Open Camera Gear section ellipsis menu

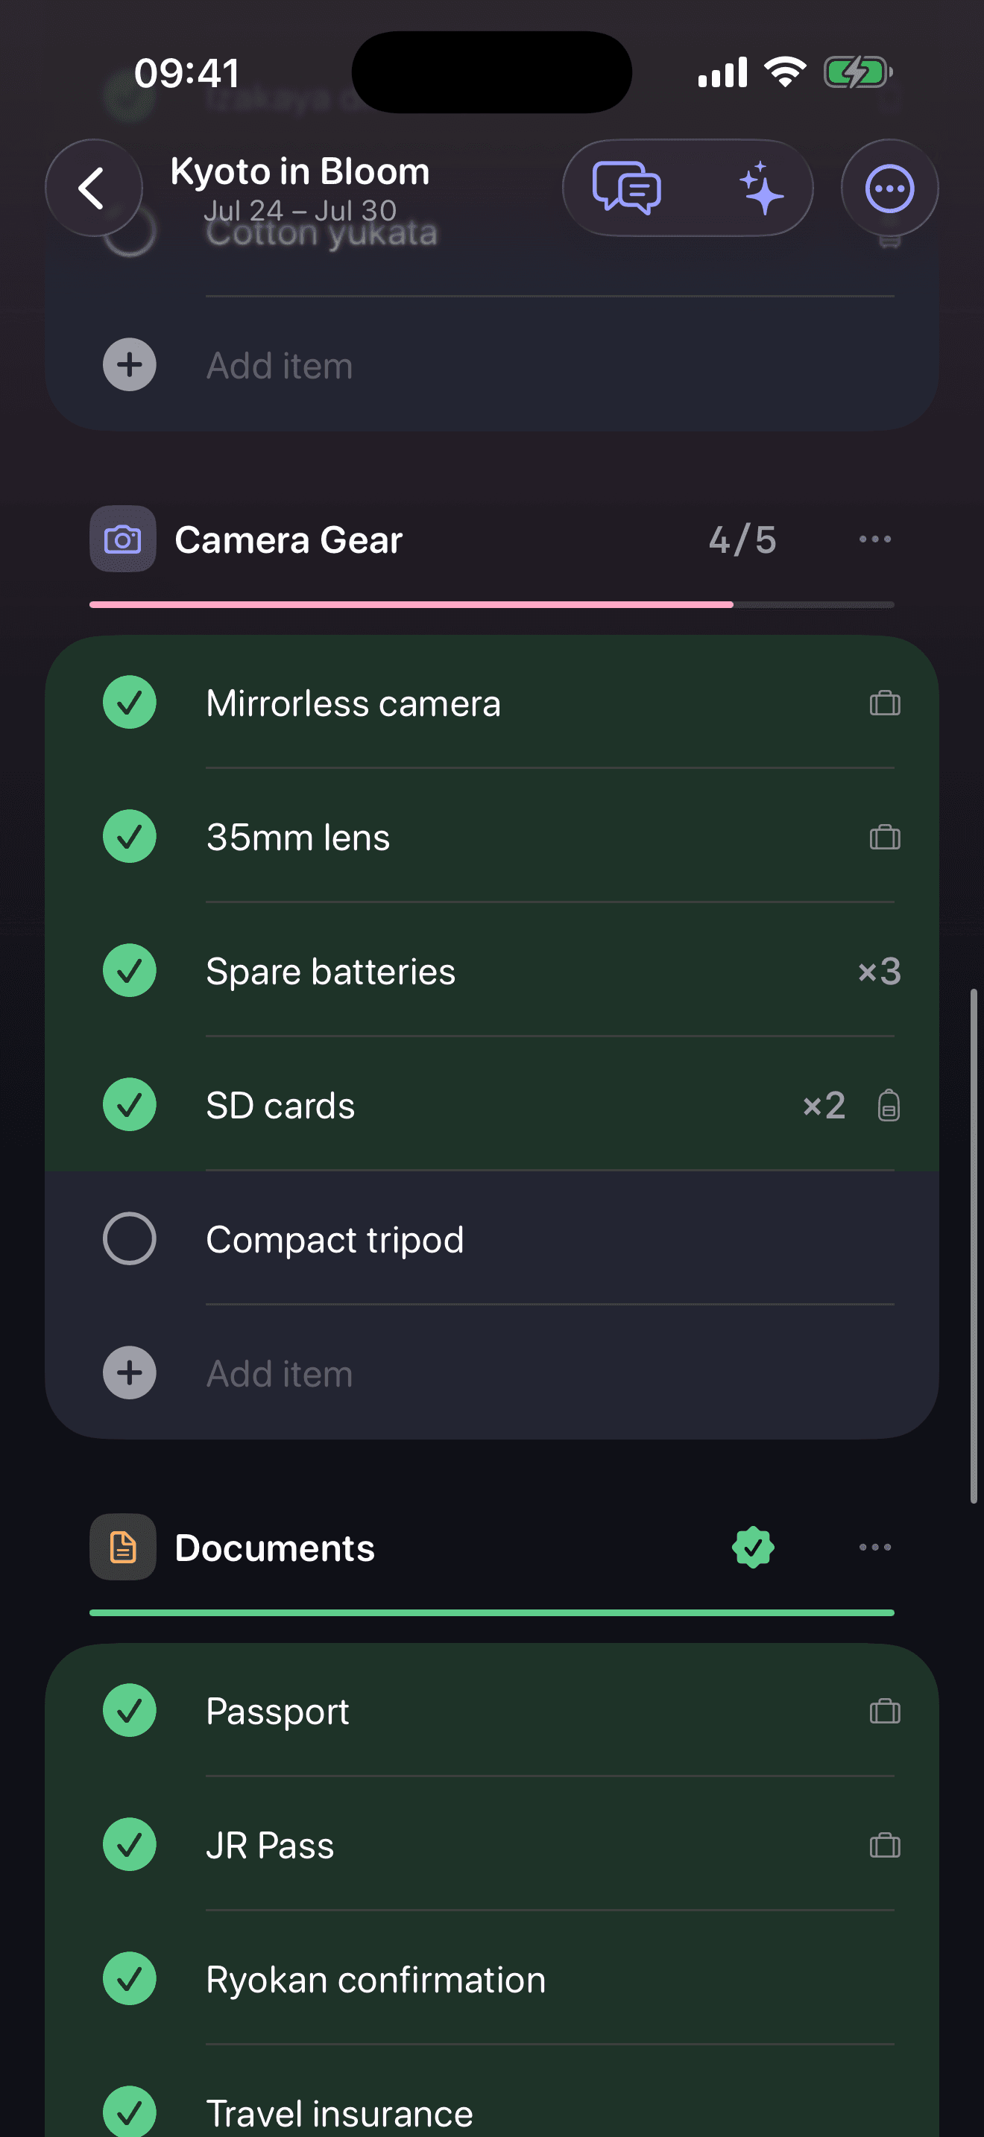875,539
